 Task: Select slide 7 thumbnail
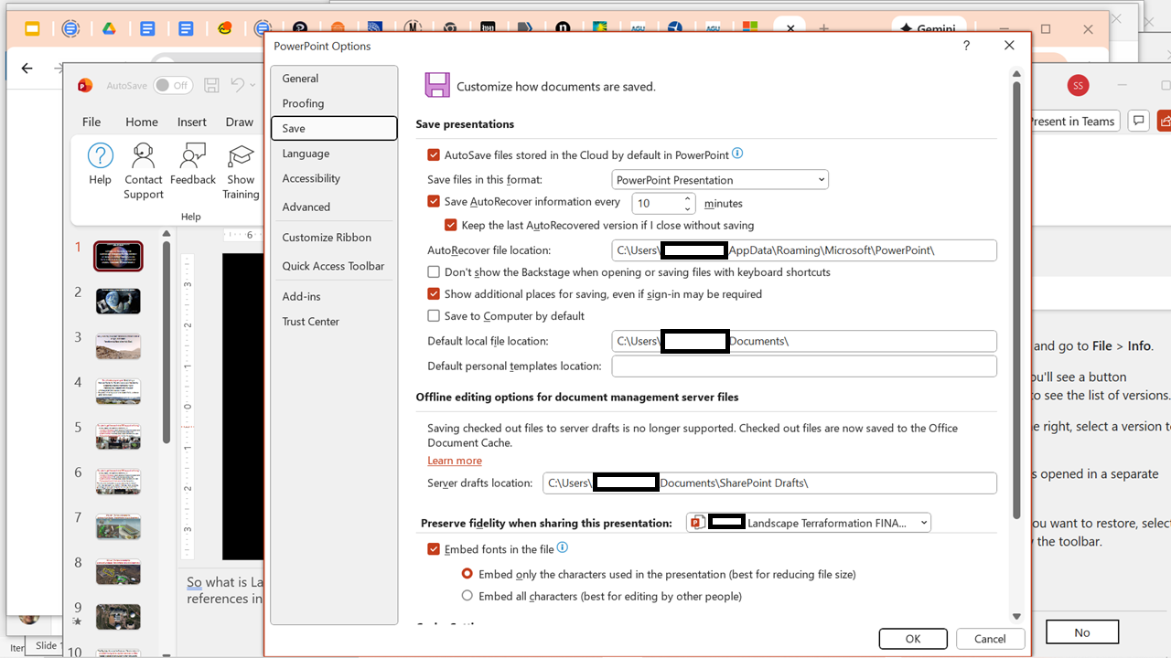[x=118, y=526]
